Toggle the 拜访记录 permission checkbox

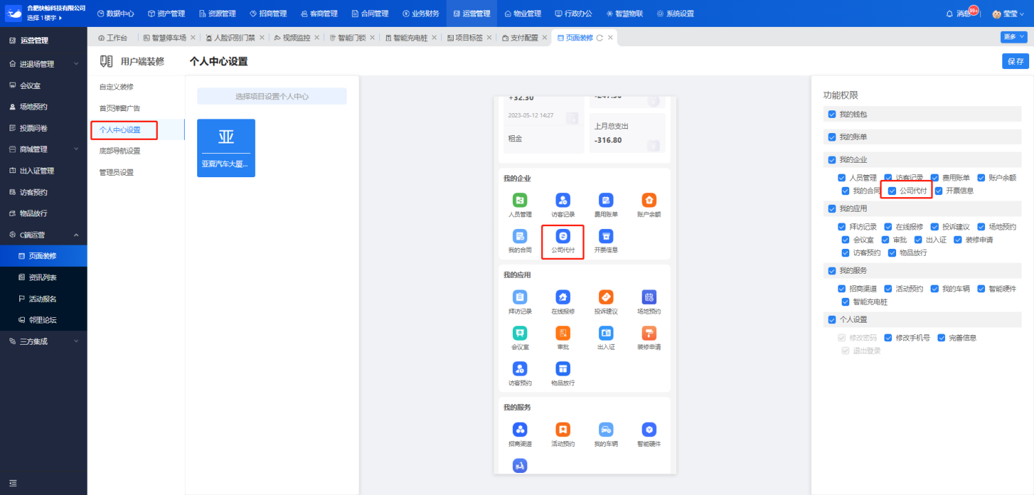842,227
